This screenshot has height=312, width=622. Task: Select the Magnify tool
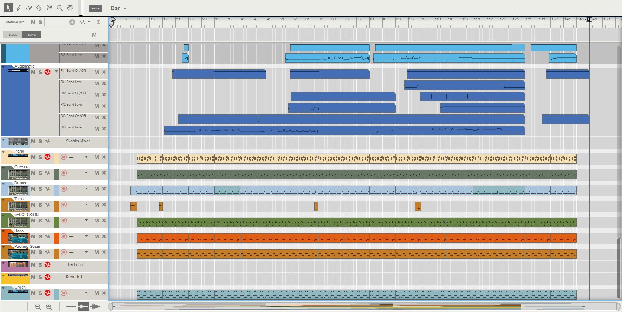coord(59,8)
